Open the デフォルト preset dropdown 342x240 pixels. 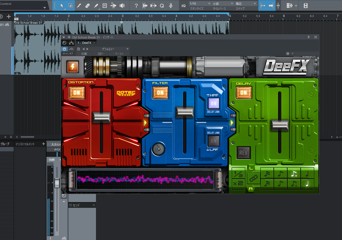click(110, 49)
